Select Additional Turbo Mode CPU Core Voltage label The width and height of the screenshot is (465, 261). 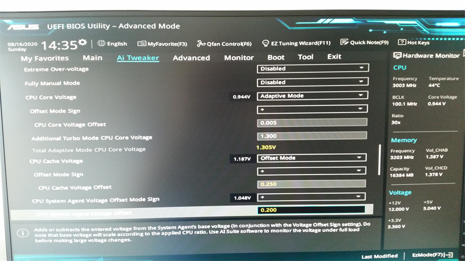click(x=92, y=138)
